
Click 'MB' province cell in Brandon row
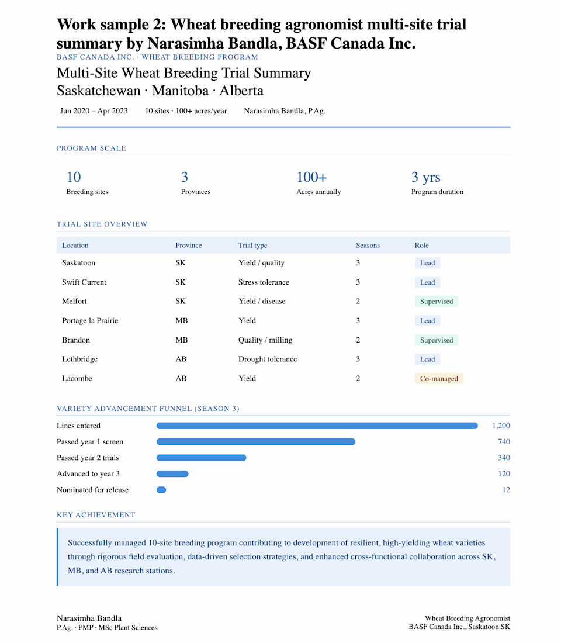(x=181, y=340)
